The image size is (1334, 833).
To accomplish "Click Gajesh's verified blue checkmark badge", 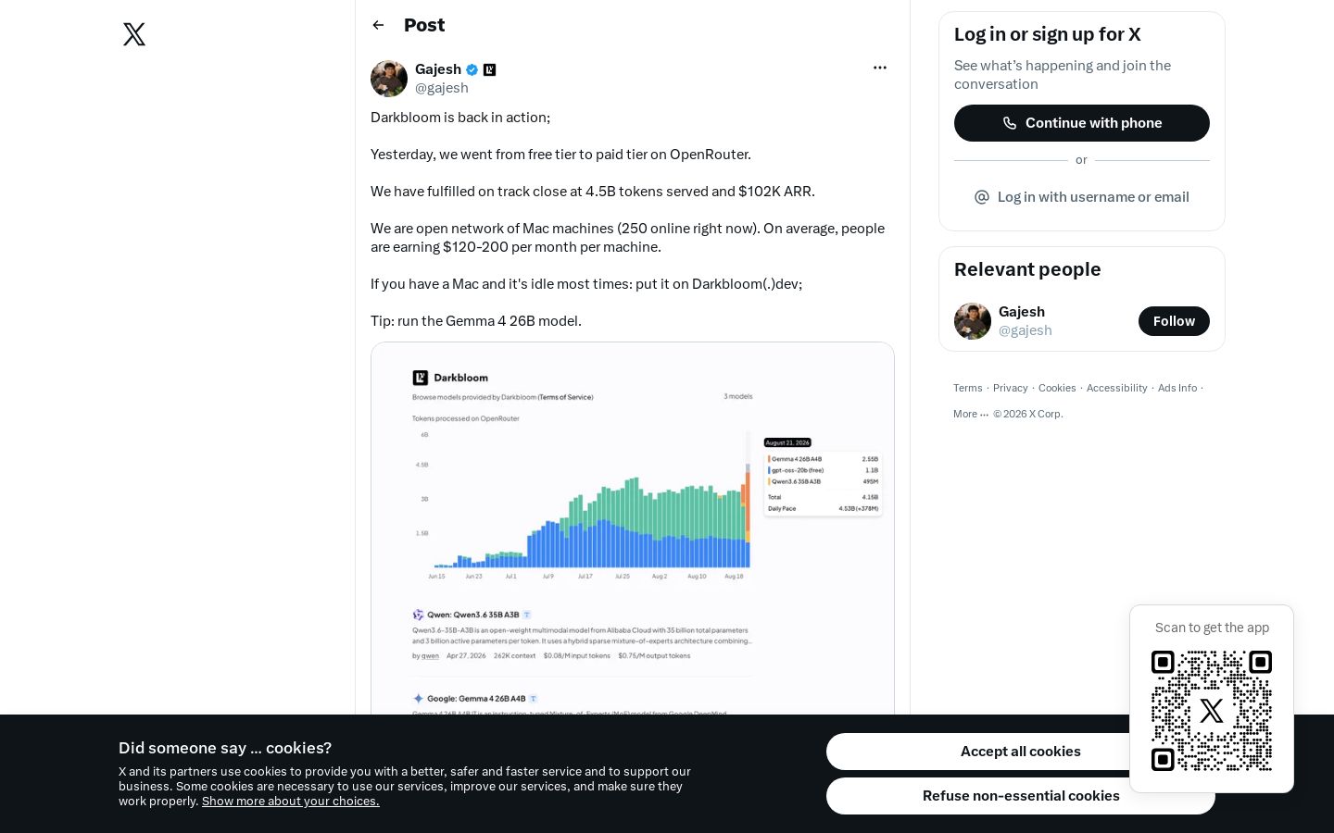I will pos(472,69).
